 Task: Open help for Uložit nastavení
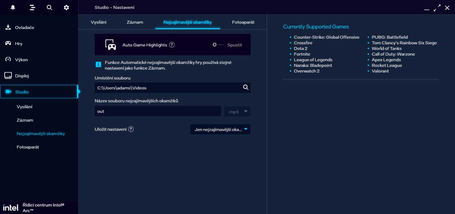point(131,129)
